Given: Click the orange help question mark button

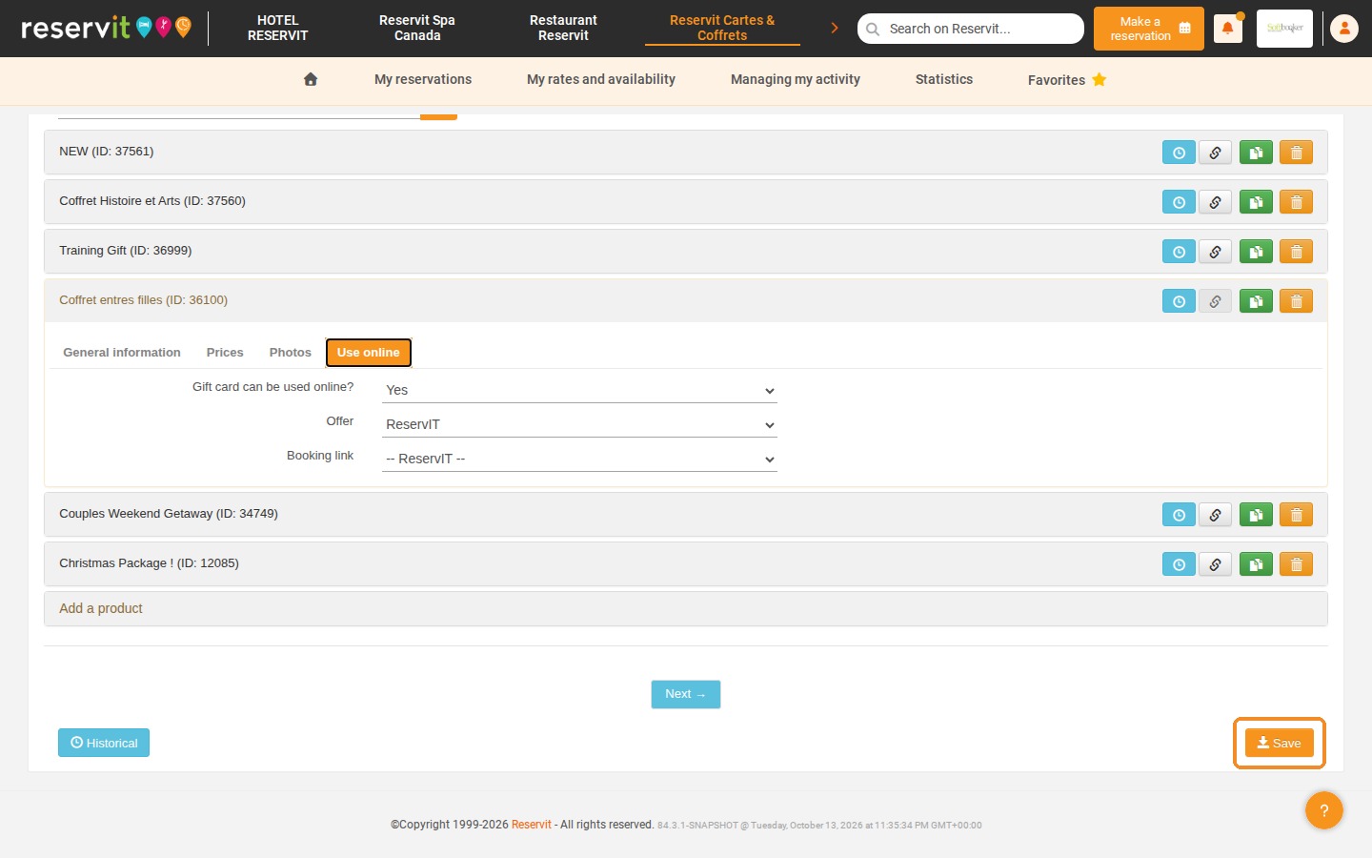Looking at the screenshot, I should (1324, 810).
